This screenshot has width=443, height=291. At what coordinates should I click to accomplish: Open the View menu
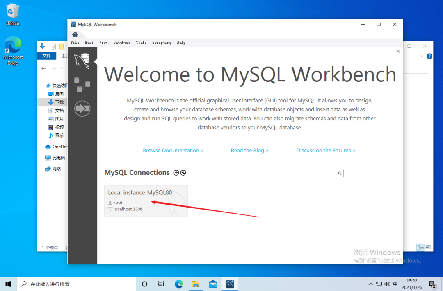pos(103,42)
